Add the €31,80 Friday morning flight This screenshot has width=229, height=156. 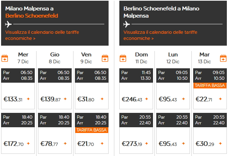102,99
